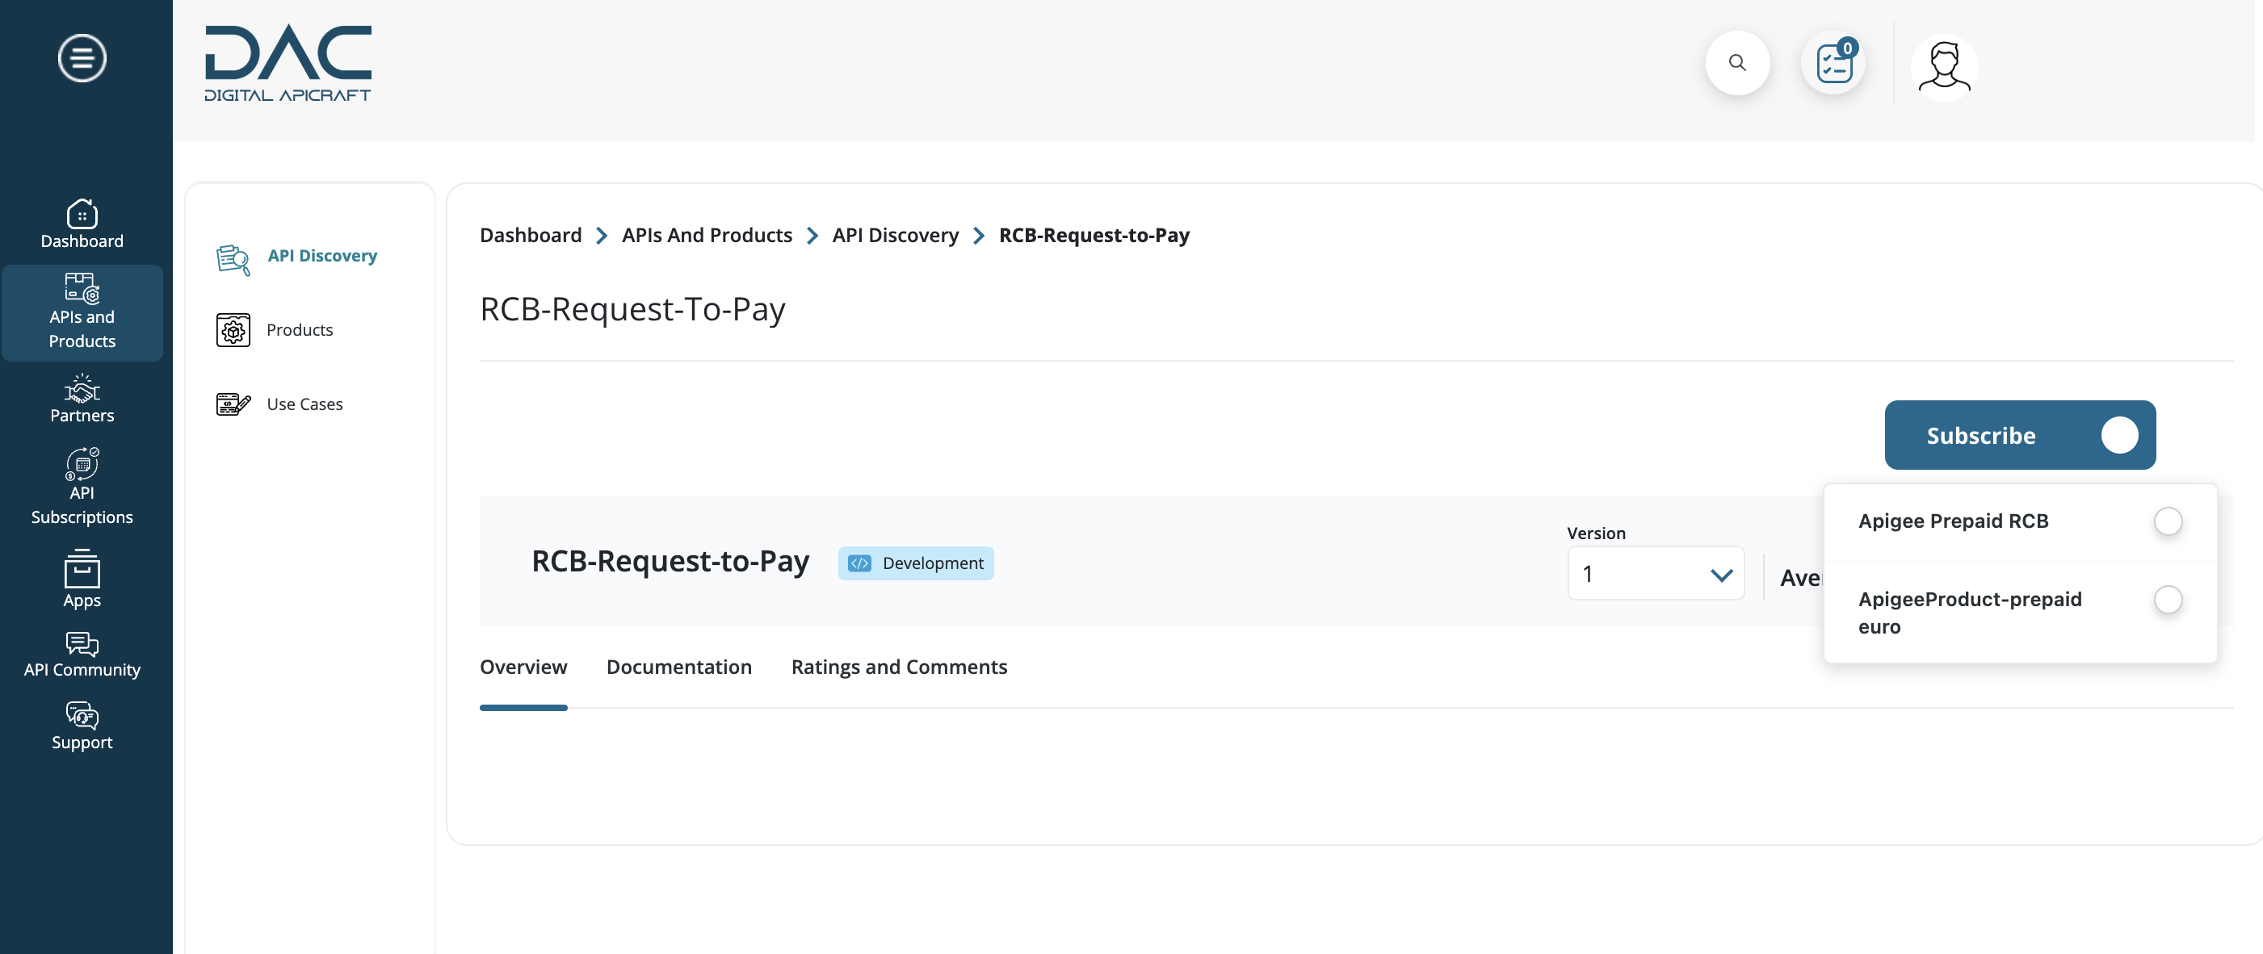Click the API Discovery magnifier icon

[233, 260]
